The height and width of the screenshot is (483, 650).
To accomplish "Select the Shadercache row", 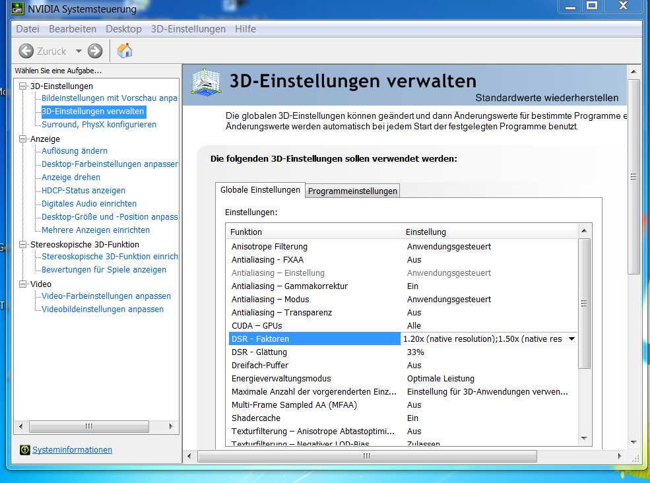I will click(403, 418).
